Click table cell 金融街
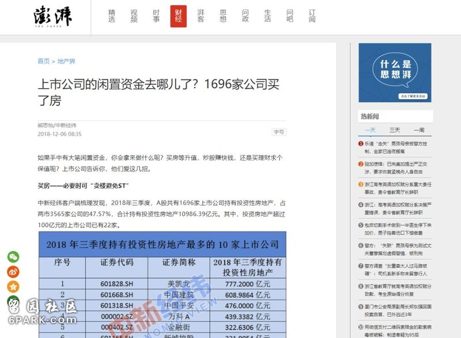Viewport: 461px width, 338px height. (x=179, y=328)
